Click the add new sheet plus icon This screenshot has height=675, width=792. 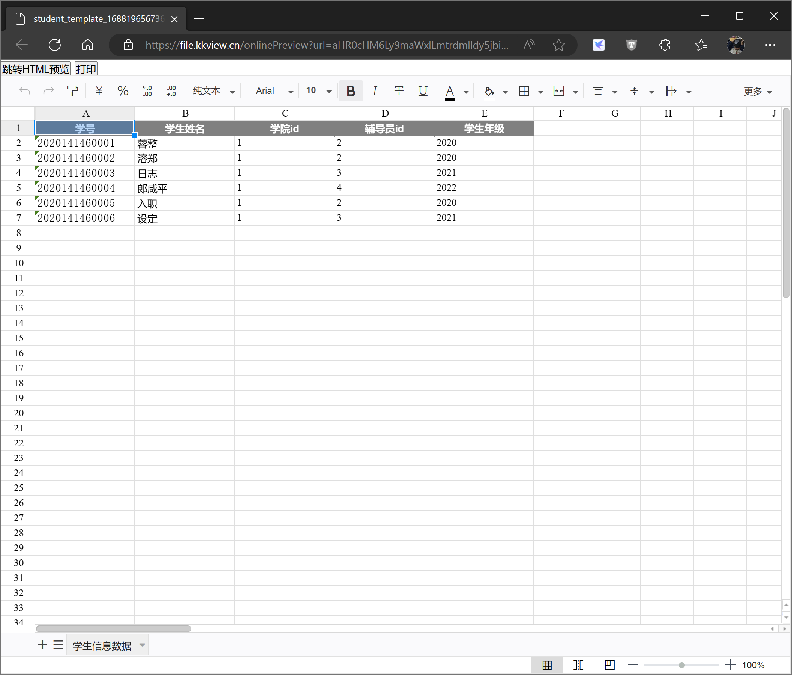[x=42, y=645]
